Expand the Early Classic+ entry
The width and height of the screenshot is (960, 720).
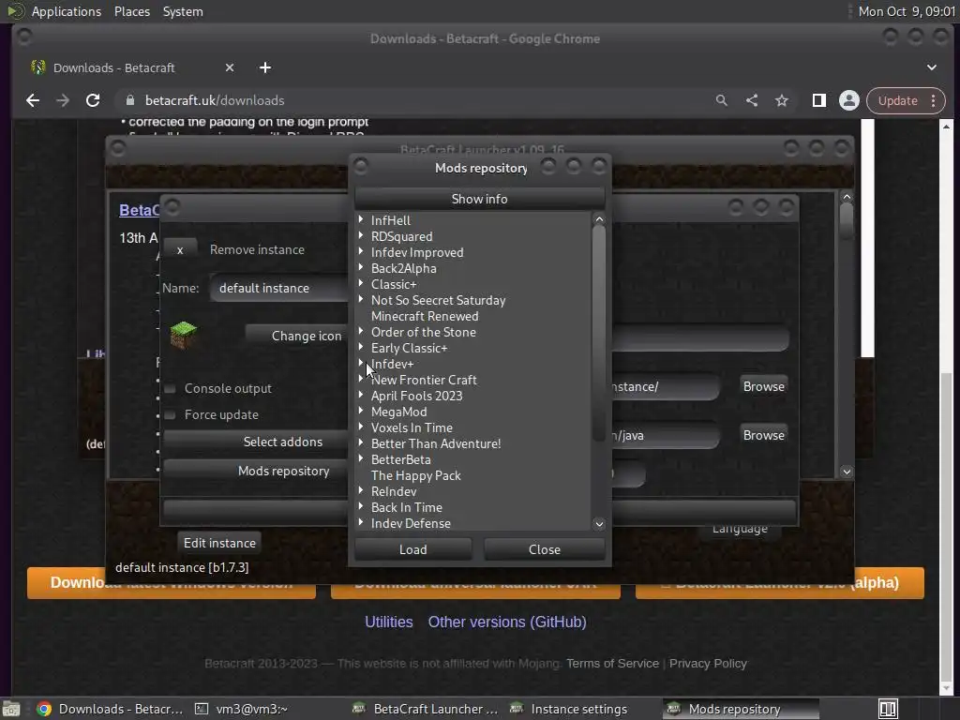click(x=361, y=347)
